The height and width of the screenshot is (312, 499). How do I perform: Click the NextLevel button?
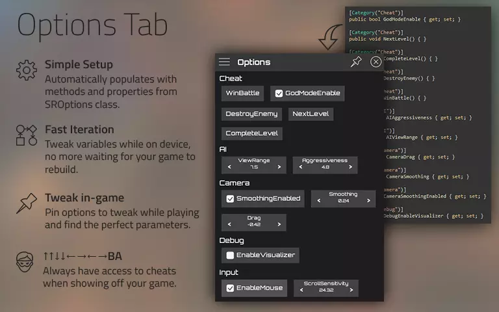pos(311,114)
